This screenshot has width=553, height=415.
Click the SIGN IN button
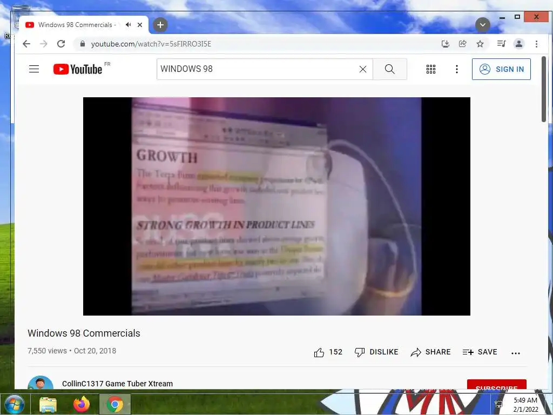(501, 69)
